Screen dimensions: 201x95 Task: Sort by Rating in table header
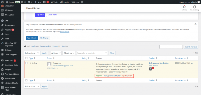coord(85,58)
